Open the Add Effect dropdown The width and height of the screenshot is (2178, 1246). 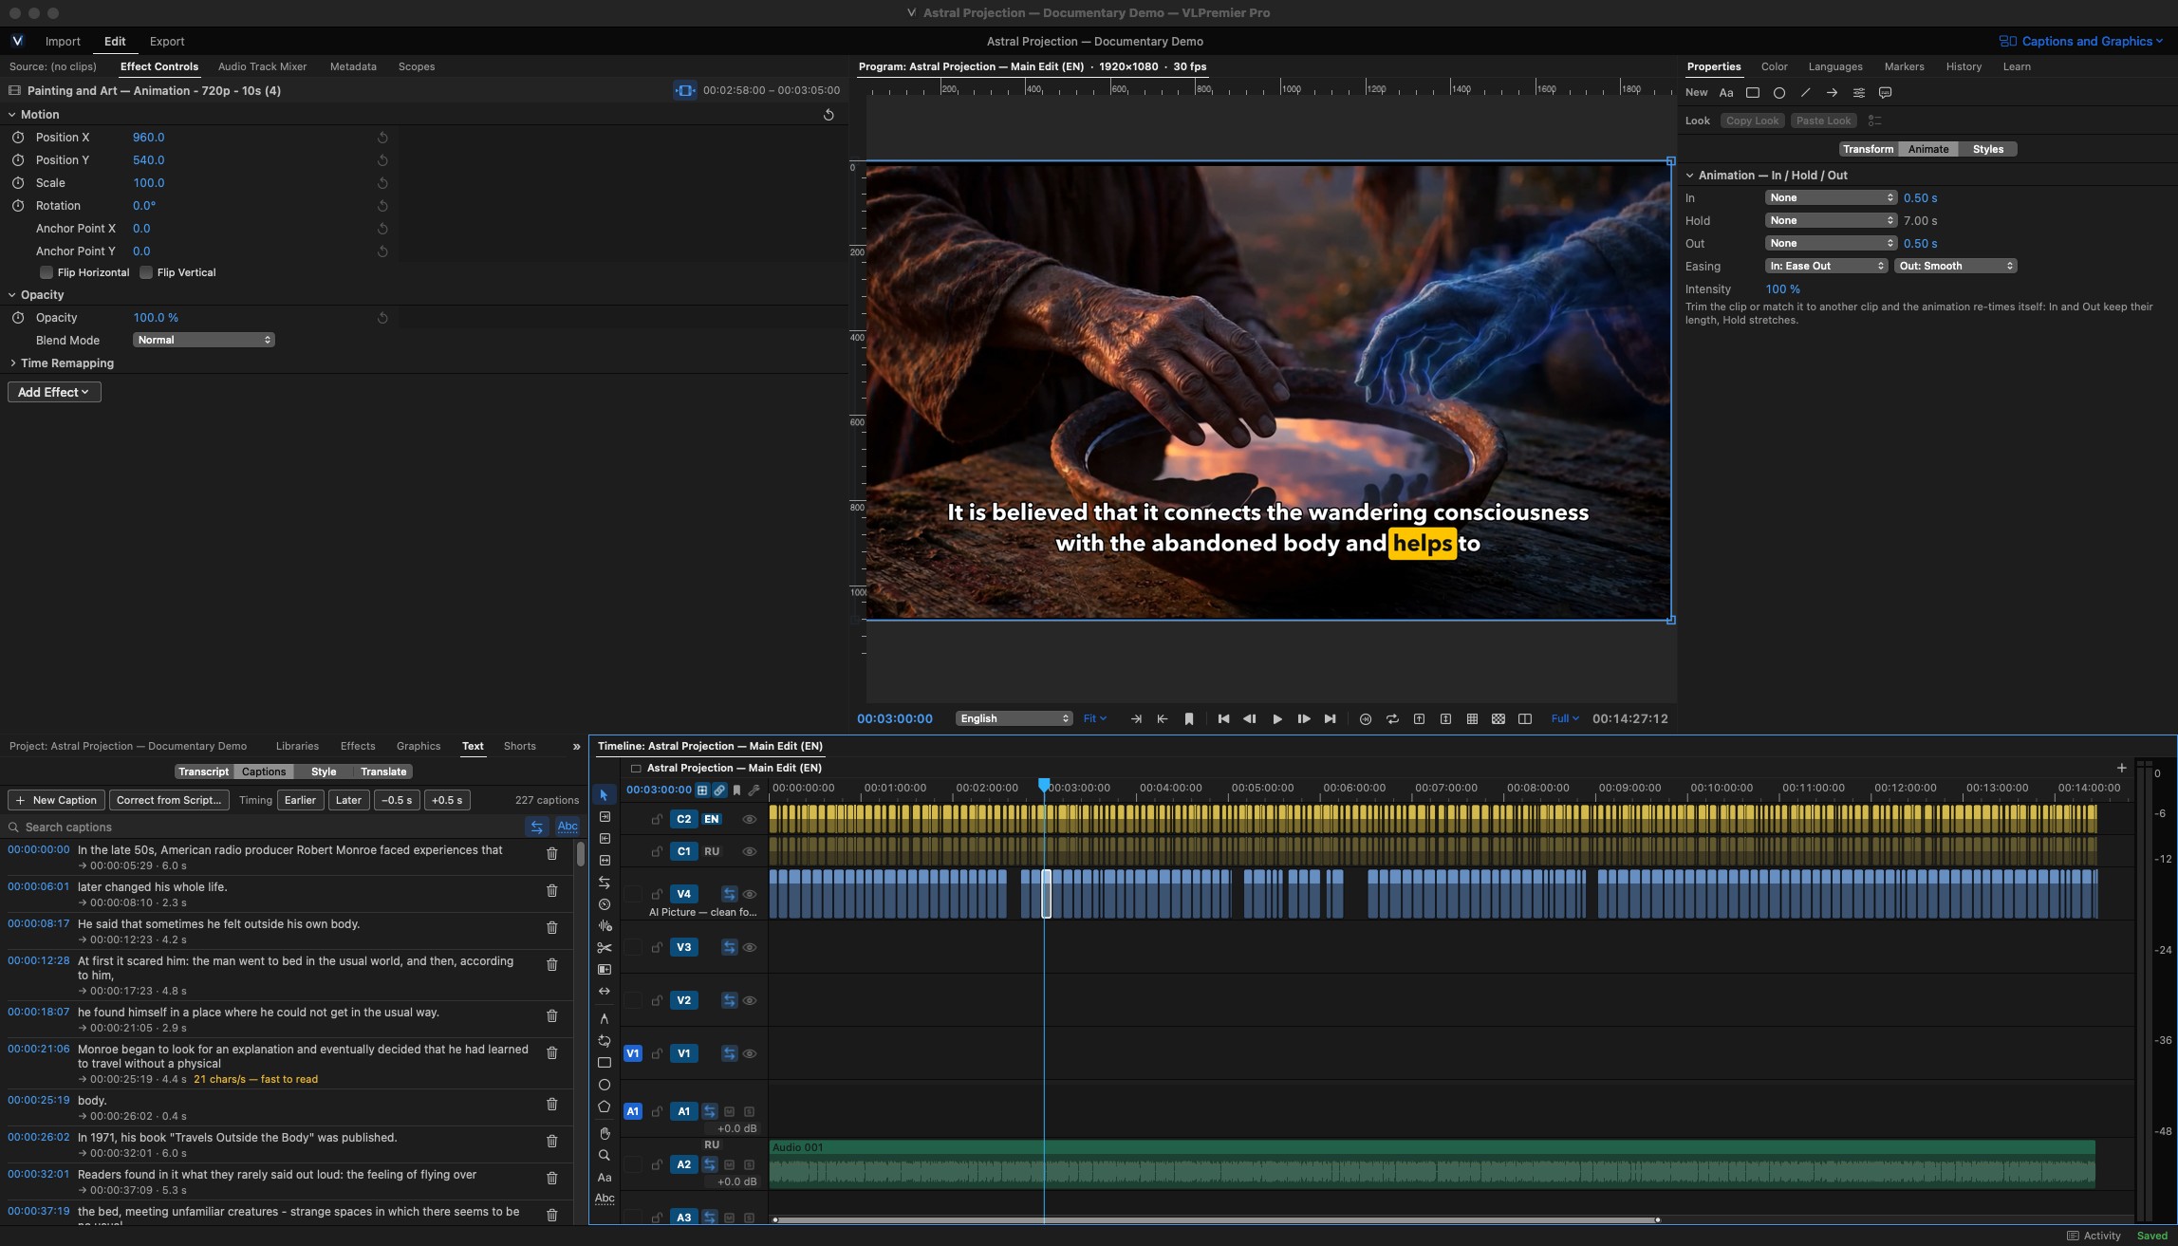pyautogui.click(x=54, y=392)
